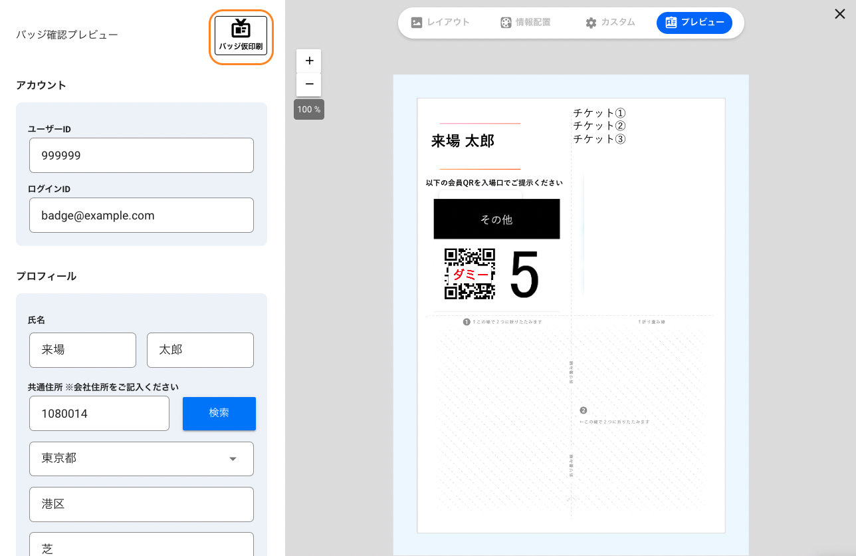Click the ログインID field with badge@example.com
This screenshot has height=556, width=856.
tap(142, 215)
